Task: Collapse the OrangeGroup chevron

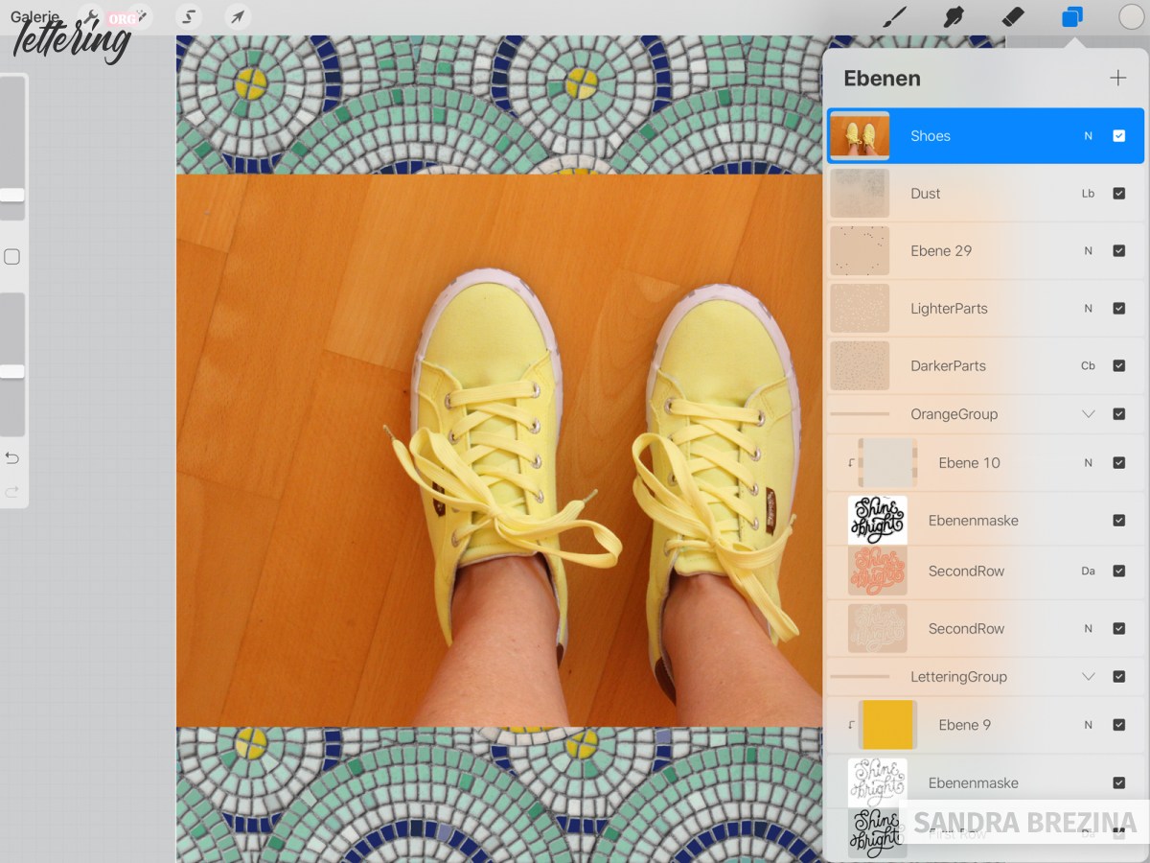Action: click(x=1088, y=414)
